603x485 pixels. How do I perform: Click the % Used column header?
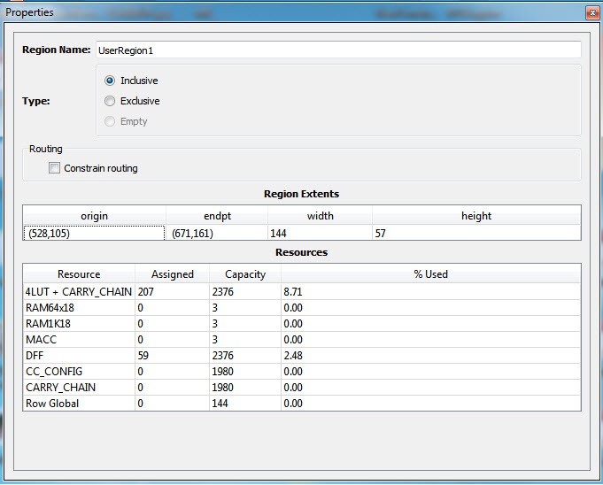pyautogui.click(x=430, y=274)
